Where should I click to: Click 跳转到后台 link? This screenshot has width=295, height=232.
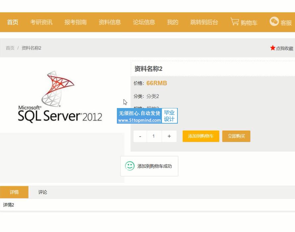[204, 22]
